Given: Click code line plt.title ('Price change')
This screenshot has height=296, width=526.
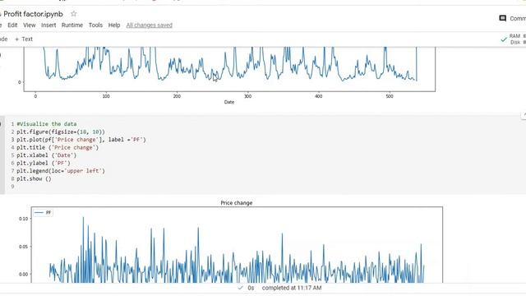Looking at the screenshot, I should pos(58,147).
